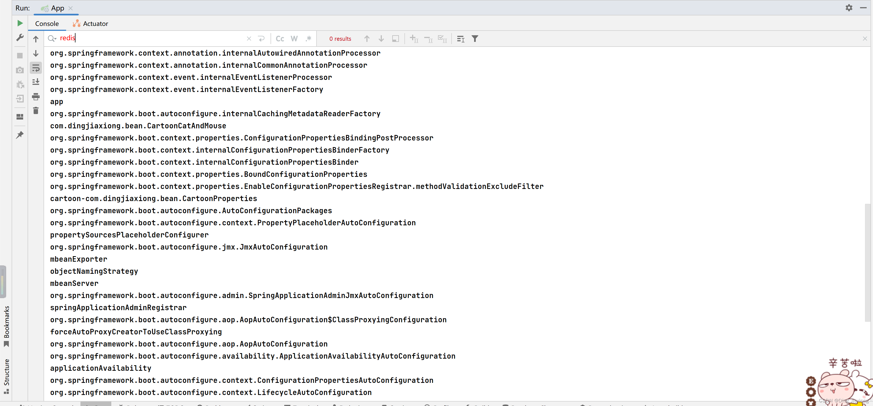
Task: Click the com.dingjiaxiong.bean.CartoonCatAndMouse line
Action: [138, 126]
